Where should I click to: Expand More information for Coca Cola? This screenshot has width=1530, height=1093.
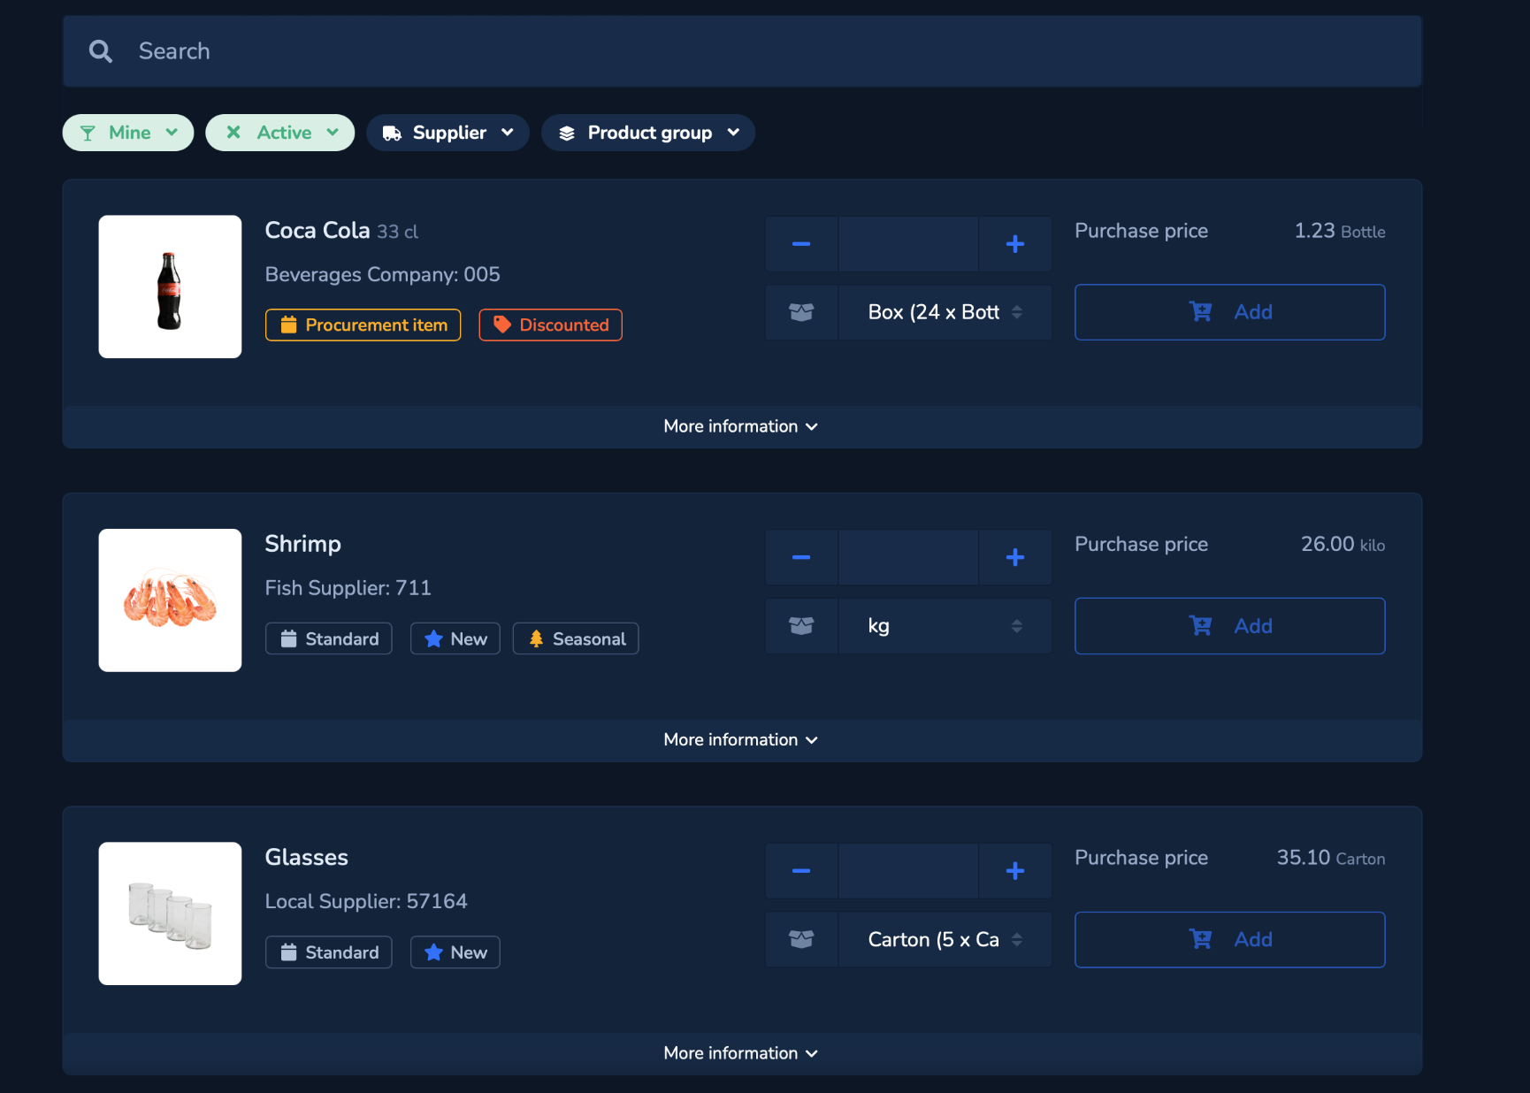(742, 426)
